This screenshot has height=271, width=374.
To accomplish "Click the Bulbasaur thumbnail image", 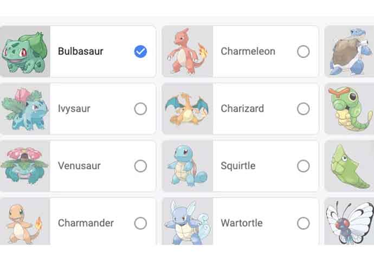I will point(24,52).
